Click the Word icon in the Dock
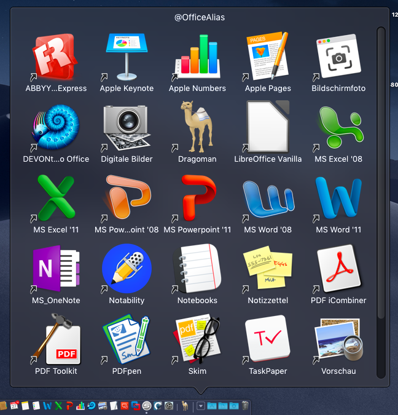Viewport: 398px width, 415px height. [47, 406]
